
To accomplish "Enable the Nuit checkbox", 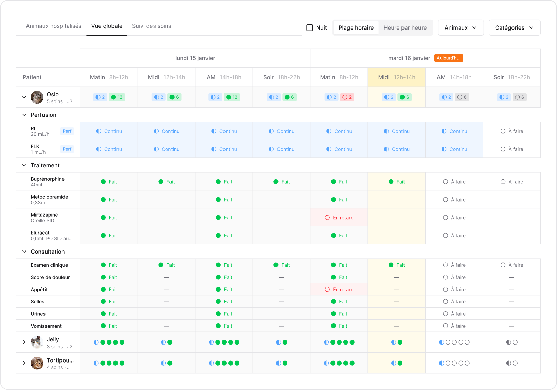I will coord(310,28).
